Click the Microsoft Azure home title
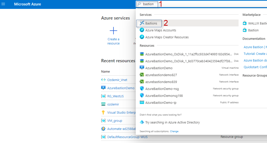Image resolution: width=267 pixels, height=143 pixels. click(x=27, y=4)
